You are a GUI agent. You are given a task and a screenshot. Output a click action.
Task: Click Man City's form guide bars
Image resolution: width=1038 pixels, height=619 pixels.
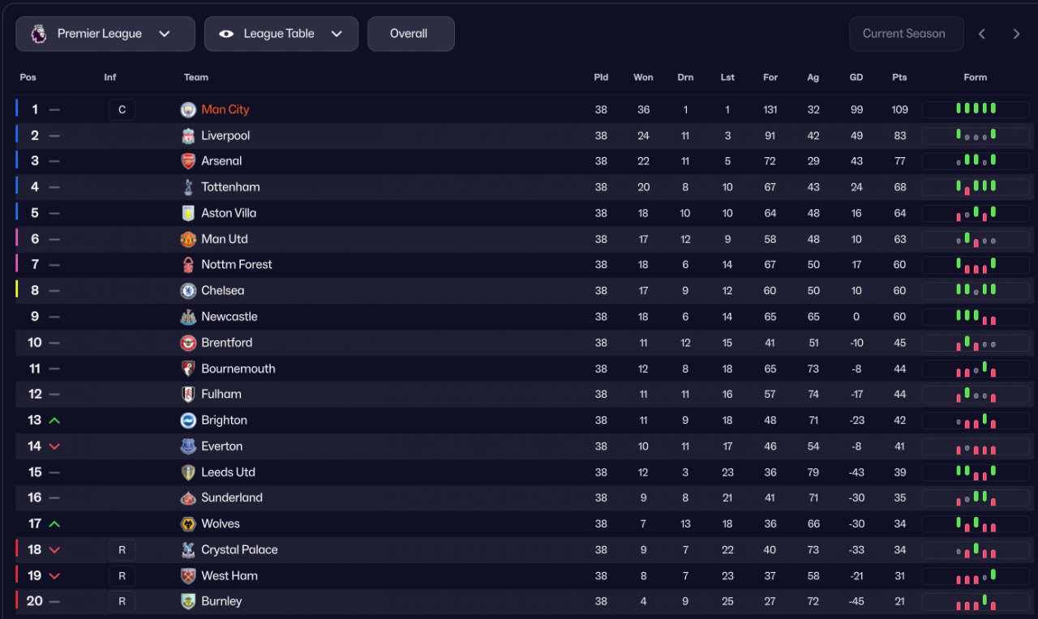click(975, 109)
